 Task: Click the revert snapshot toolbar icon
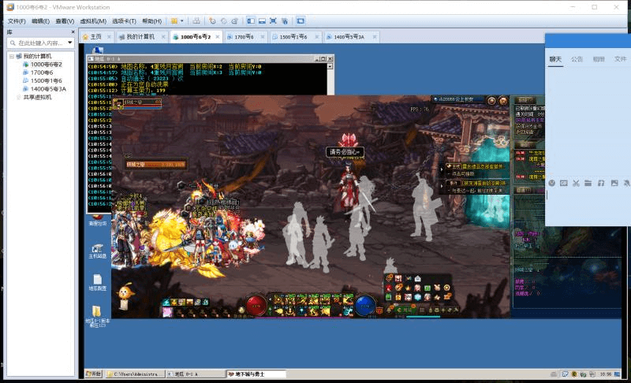point(224,21)
